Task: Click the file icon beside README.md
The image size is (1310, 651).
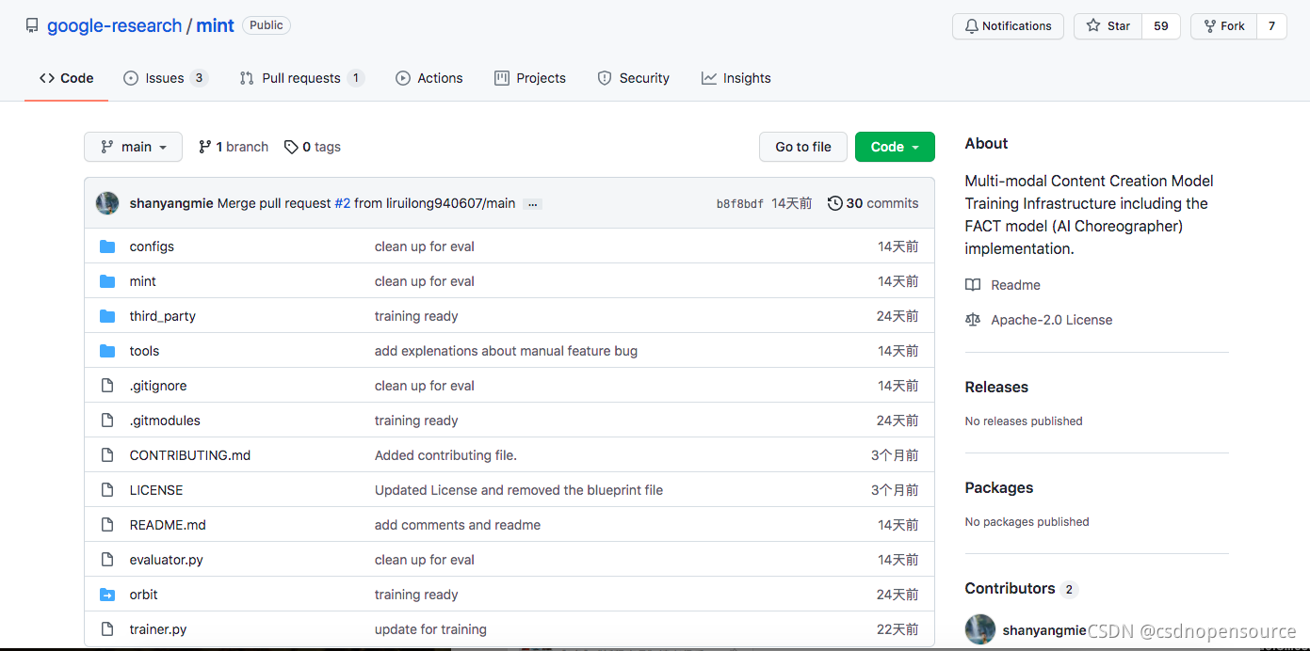Action: 107,525
